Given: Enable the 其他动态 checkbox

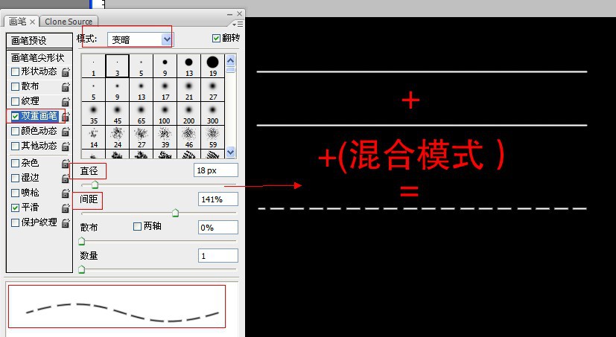Looking at the screenshot, I should coord(16,147).
